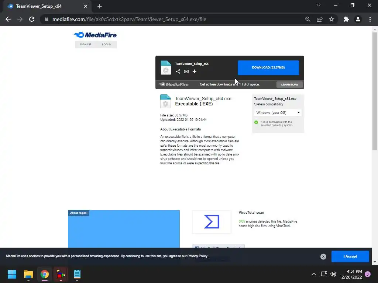Click the file icon in the dark download panel
Image resolution: width=378 pixels, height=283 pixels.
(166, 68)
